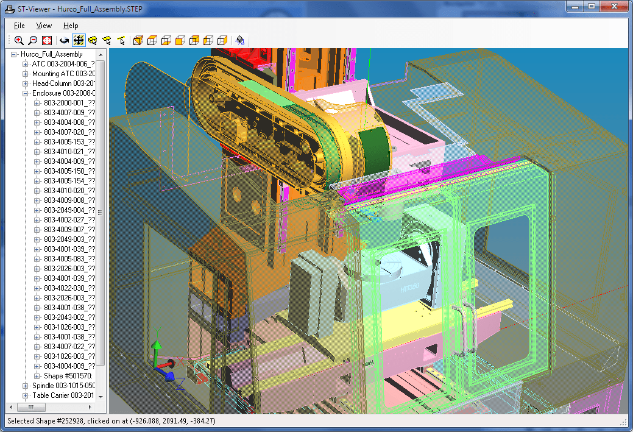The width and height of the screenshot is (633, 432).
Task: Select the 803-4009-007 tree item
Action: [x=69, y=229]
